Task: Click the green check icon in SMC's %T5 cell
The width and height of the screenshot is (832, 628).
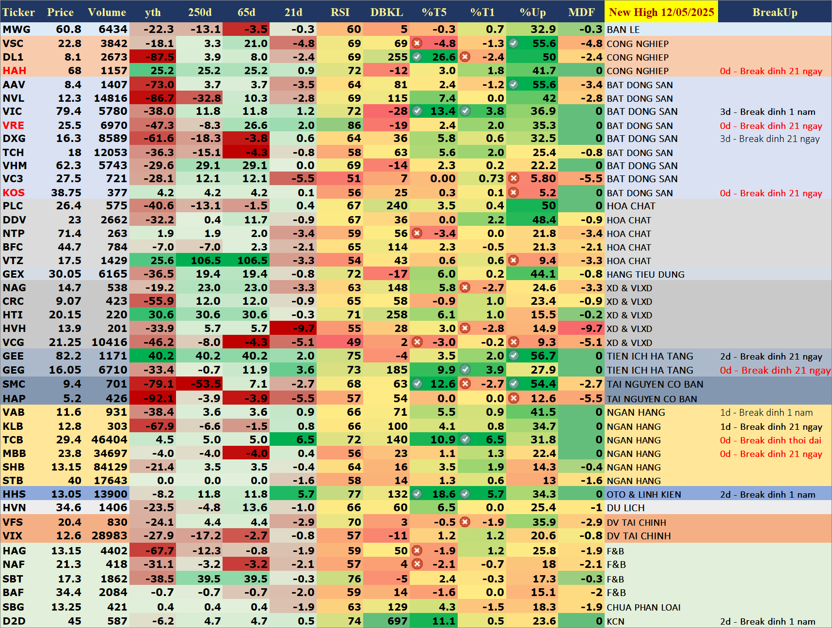Action: 417,384
